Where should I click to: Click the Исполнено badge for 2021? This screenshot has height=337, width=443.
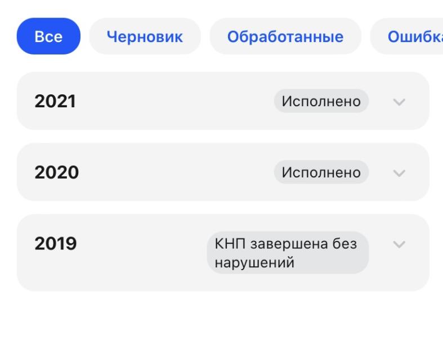coord(321,102)
